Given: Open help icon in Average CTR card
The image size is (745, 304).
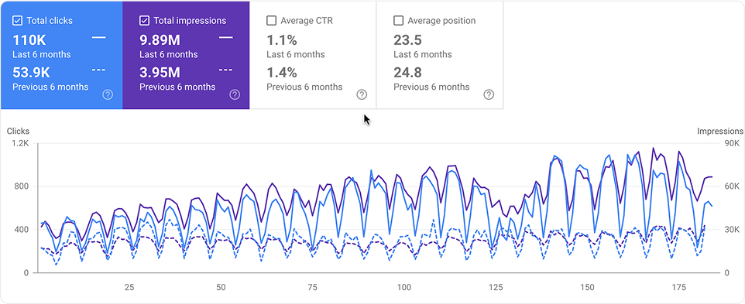Looking at the screenshot, I should (x=362, y=95).
